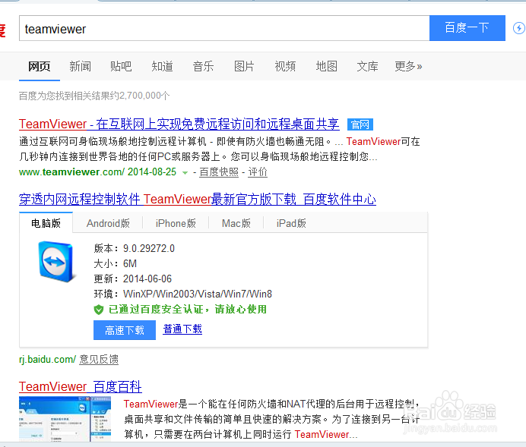The width and height of the screenshot is (526, 447).
Task: Expand the green arrow next to 2014-08-25
Action: pos(185,173)
